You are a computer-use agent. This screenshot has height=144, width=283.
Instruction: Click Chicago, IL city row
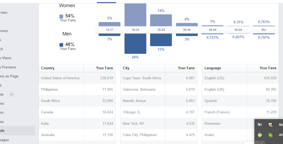pos(159,112)
